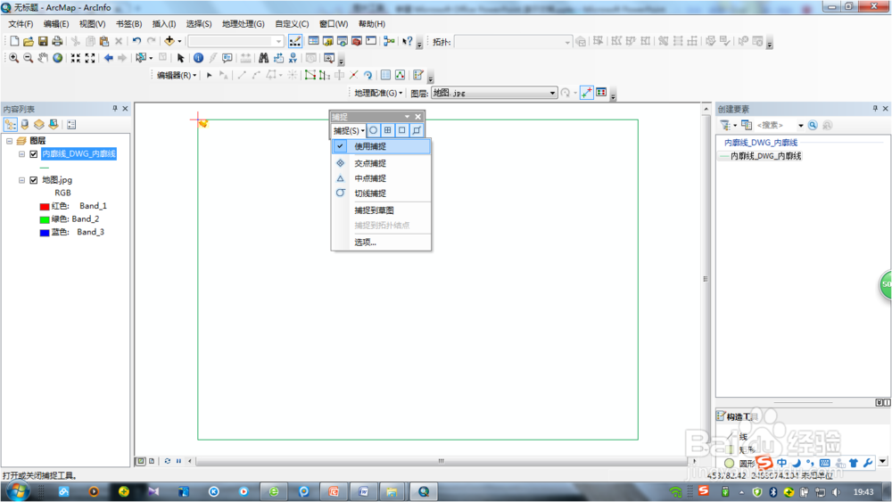Enable 切线捕捉 tangent snapping

point(381,193)
